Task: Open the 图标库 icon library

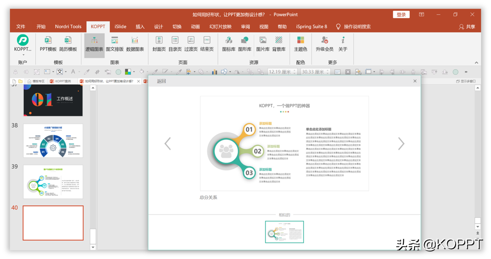Action: pos(228,44)
